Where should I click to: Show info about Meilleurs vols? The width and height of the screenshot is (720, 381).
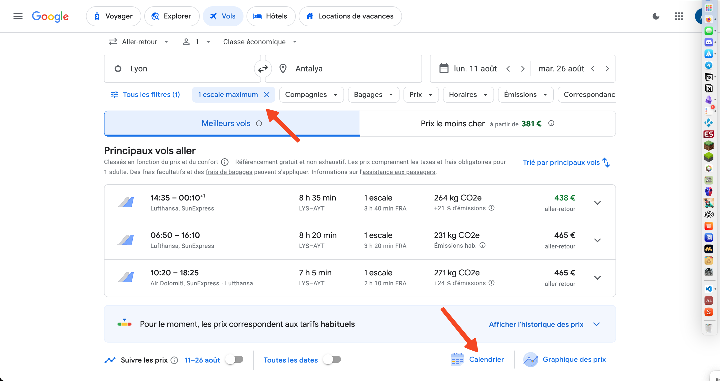pyautogui.click(x=259, y=123)
